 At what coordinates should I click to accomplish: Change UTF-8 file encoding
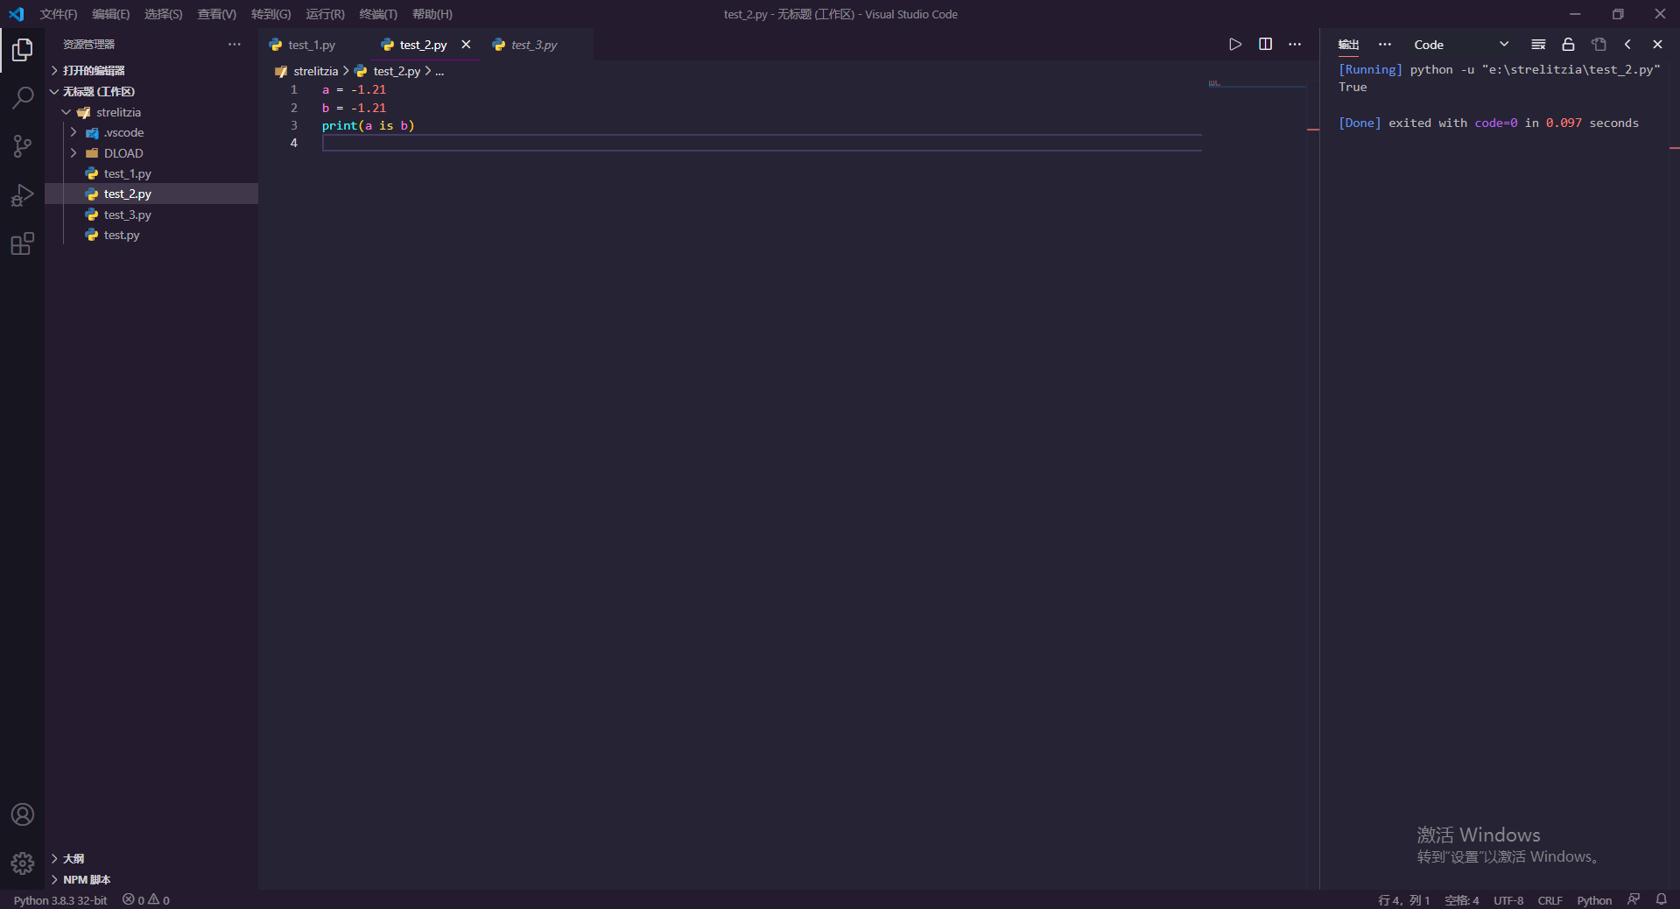(1508, 900)
